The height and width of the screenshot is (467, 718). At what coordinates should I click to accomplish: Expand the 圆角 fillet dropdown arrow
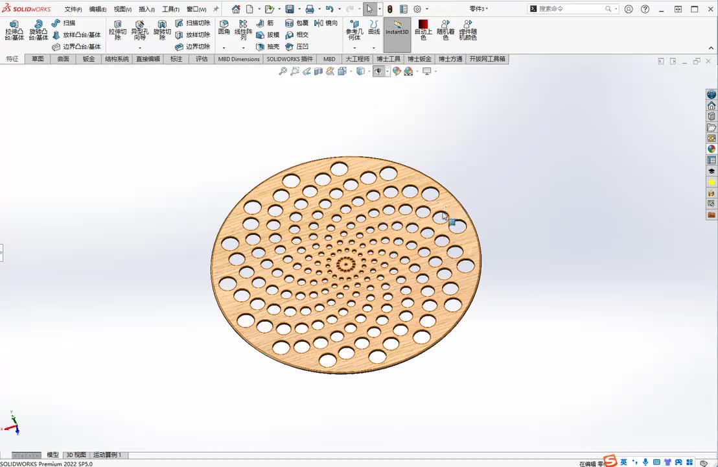click(x=224, y=47)
